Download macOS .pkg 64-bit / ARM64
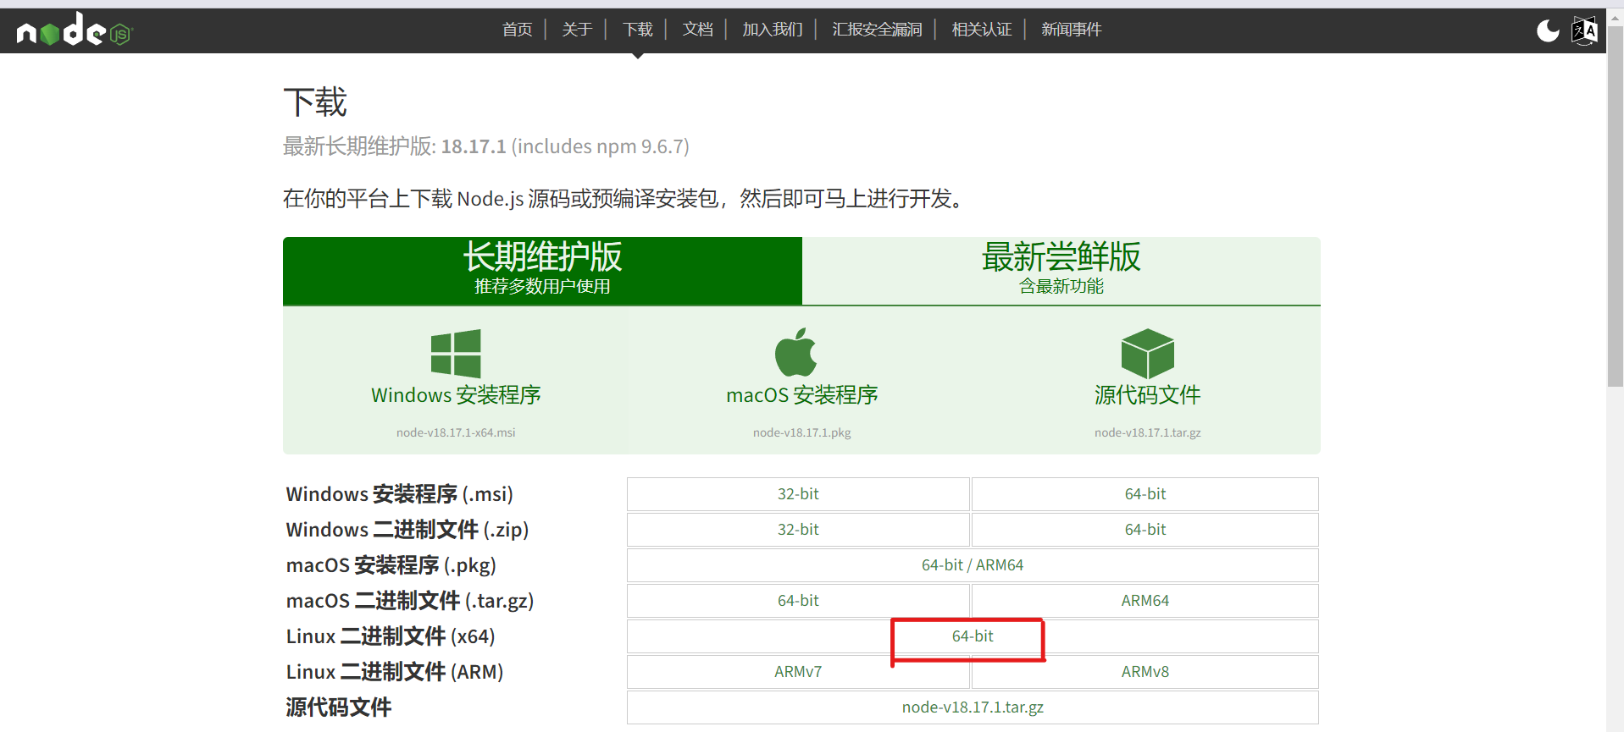1624x732 pixels. coord(973,565)
